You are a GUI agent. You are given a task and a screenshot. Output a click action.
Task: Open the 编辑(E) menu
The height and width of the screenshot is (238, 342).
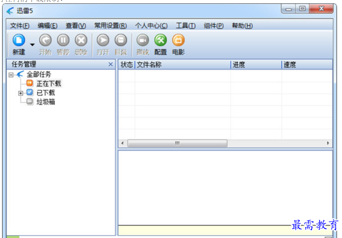48,26
